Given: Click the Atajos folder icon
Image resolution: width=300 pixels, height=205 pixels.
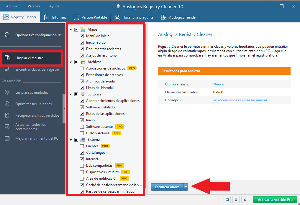Looking at the screenshot, I should (x=83, y=29).
